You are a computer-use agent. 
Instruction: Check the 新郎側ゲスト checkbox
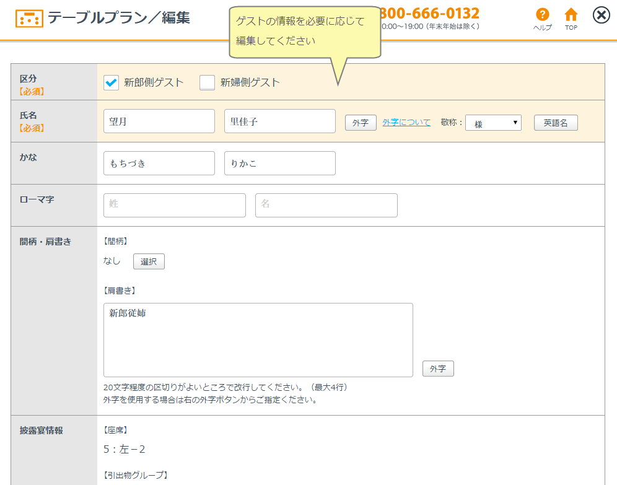coord(112,82)
